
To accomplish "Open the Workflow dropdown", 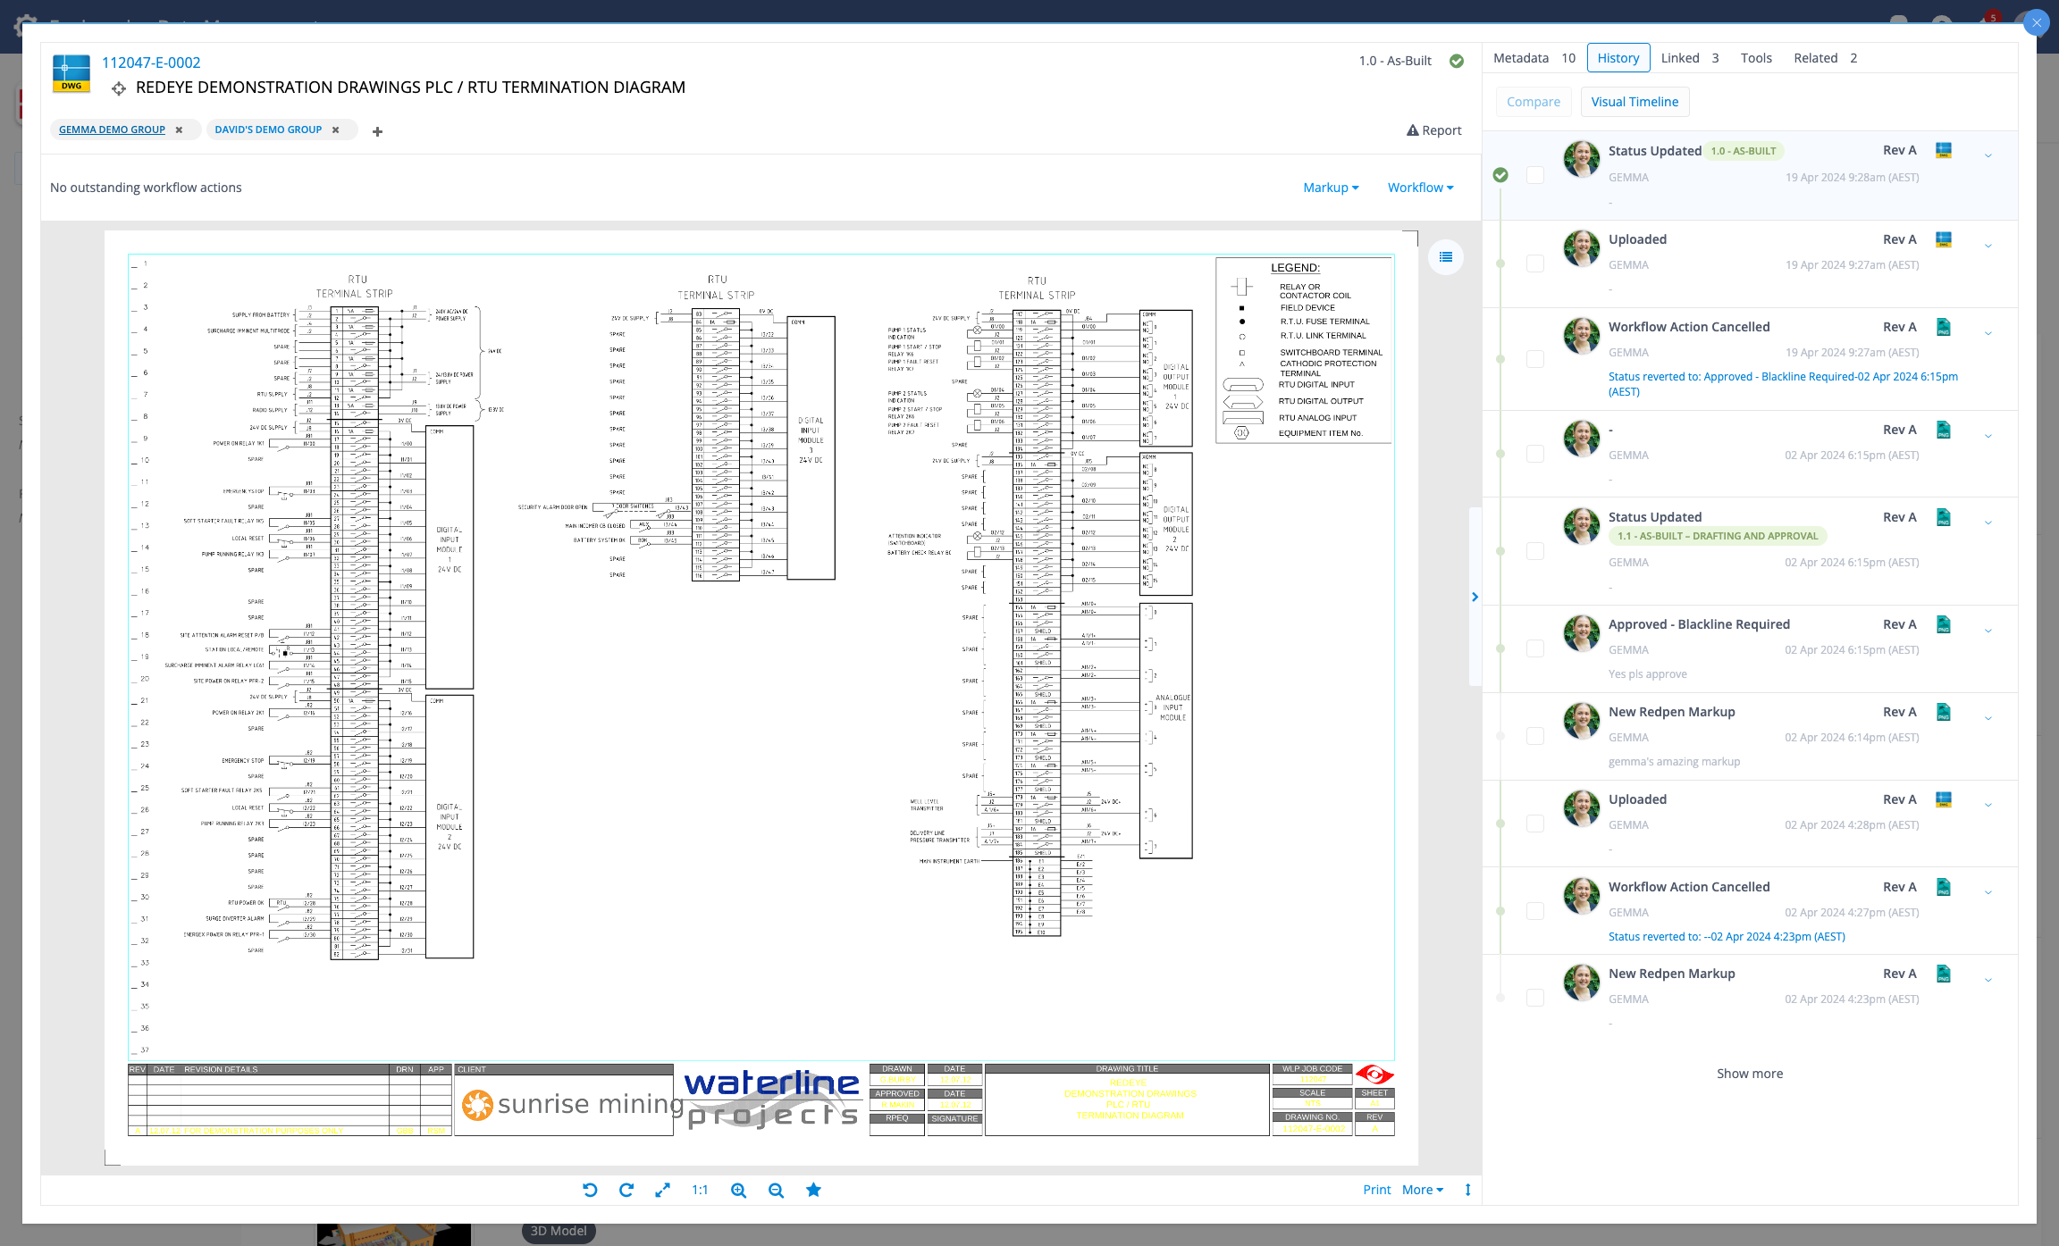I will pos(1419,188).
